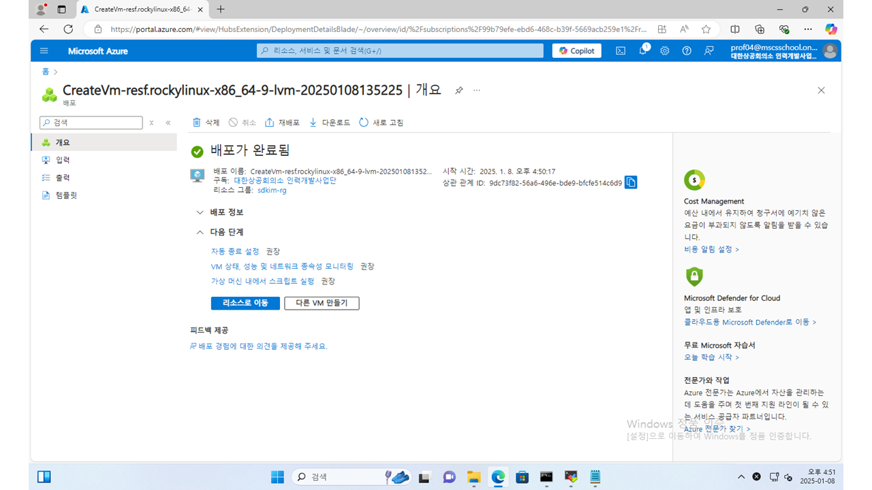Expand the 배포 정보 section
The image size is (872, 490).
(220, 212)
